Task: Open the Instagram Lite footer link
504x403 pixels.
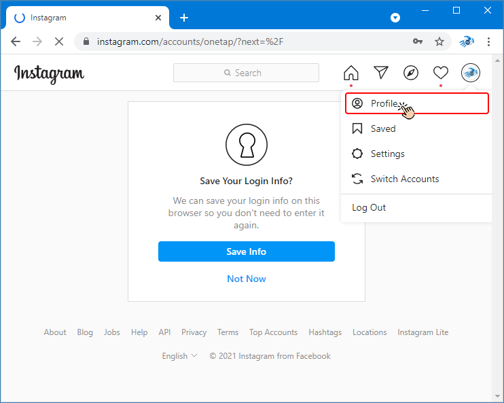Action: (x=423, y=332)
